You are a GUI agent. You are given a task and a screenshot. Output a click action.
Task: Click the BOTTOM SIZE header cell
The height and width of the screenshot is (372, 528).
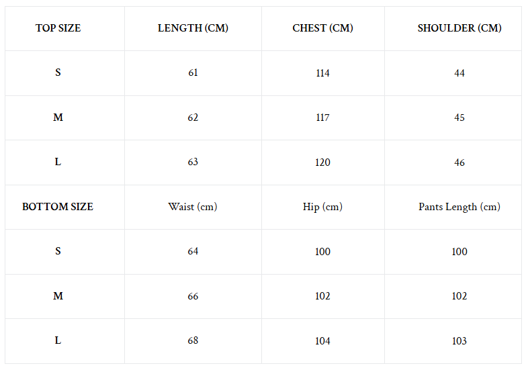click(58, 207)
